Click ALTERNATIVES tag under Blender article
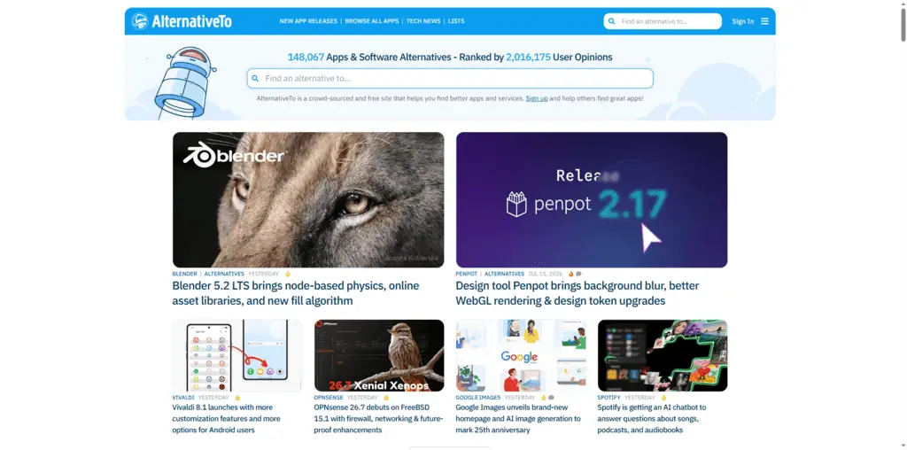 (x=224, y=275)
